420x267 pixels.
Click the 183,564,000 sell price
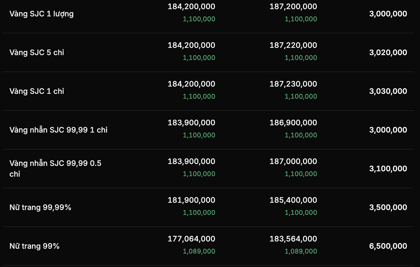(293, 239)
